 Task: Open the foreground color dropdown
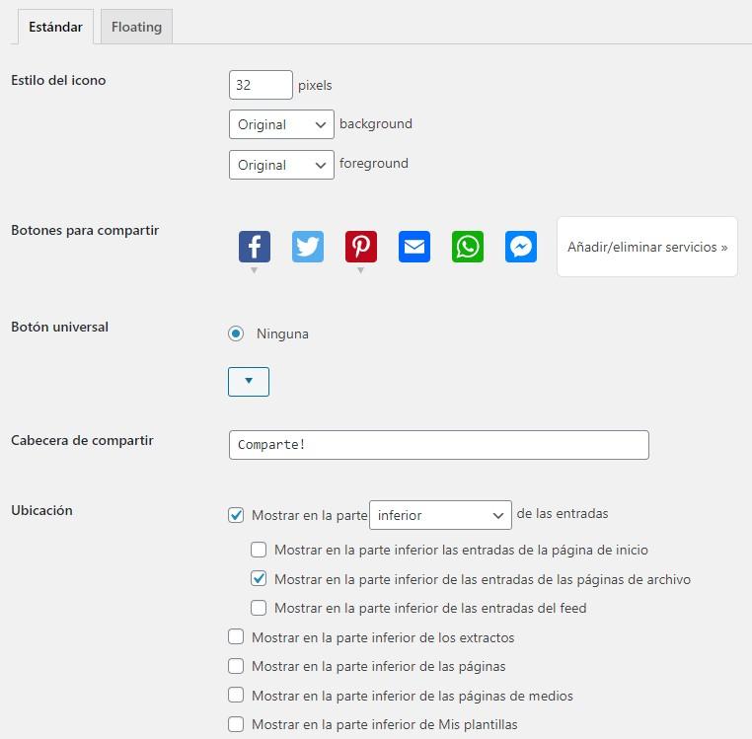[281, 165]
